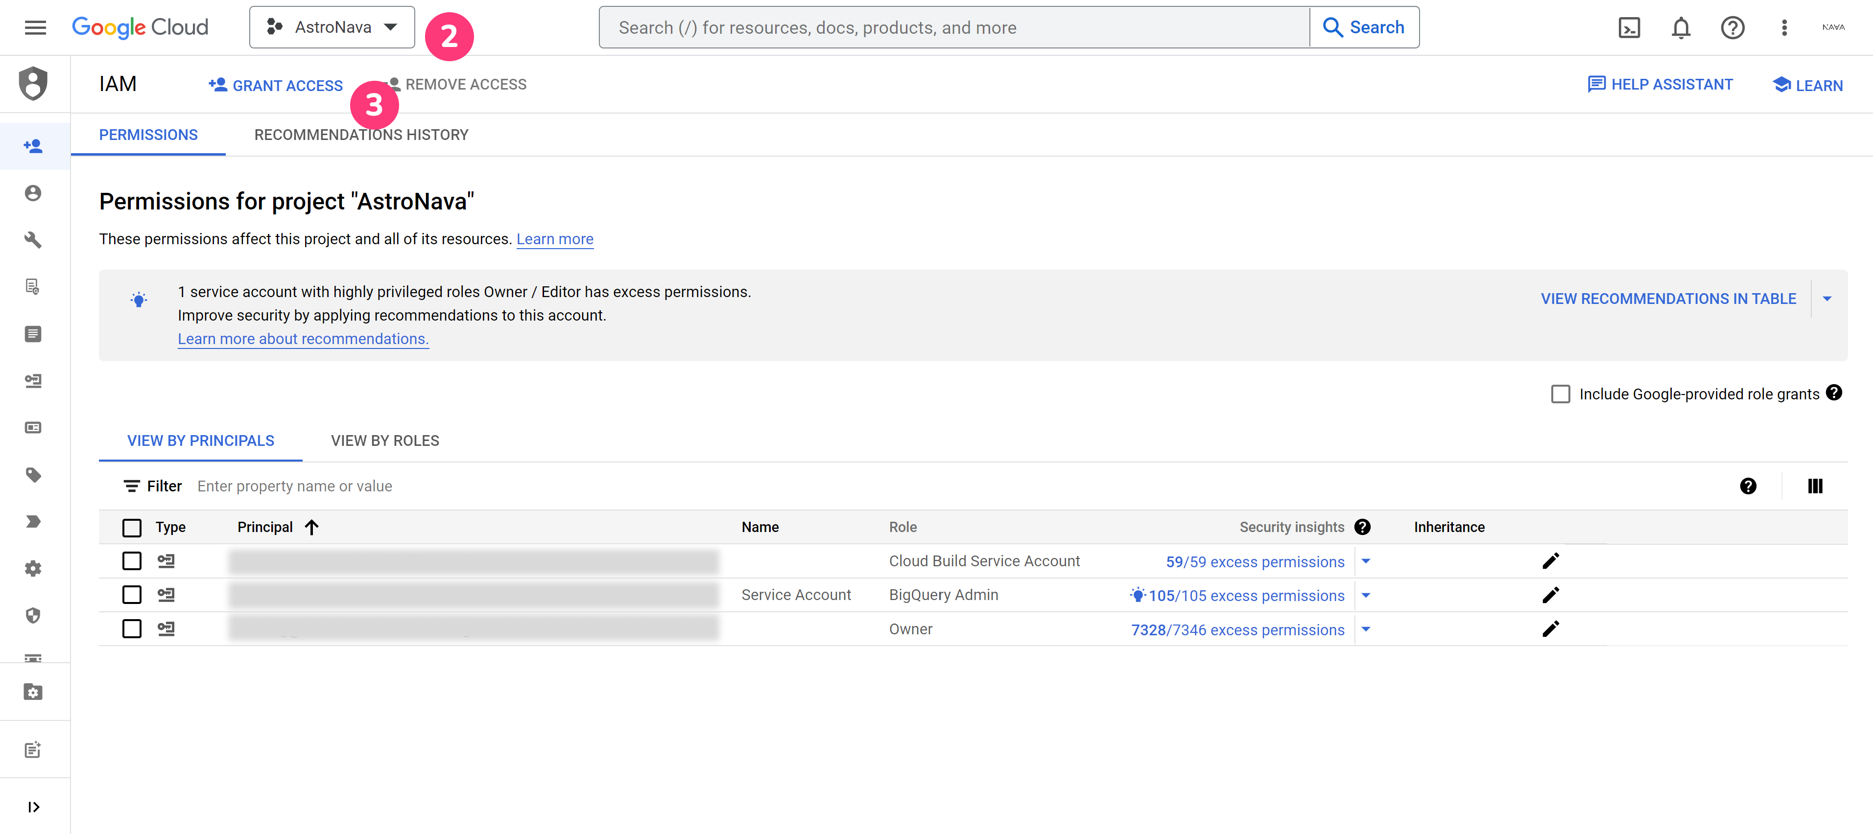
Task: Open the Identity person sidebar icon
Action: click(33, 193)
